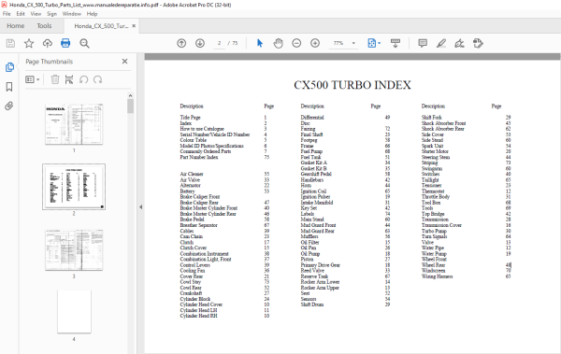This screenshot has height=354, width=561.
Task: Open the find text magnifier
Action: [x=84, y=44]
